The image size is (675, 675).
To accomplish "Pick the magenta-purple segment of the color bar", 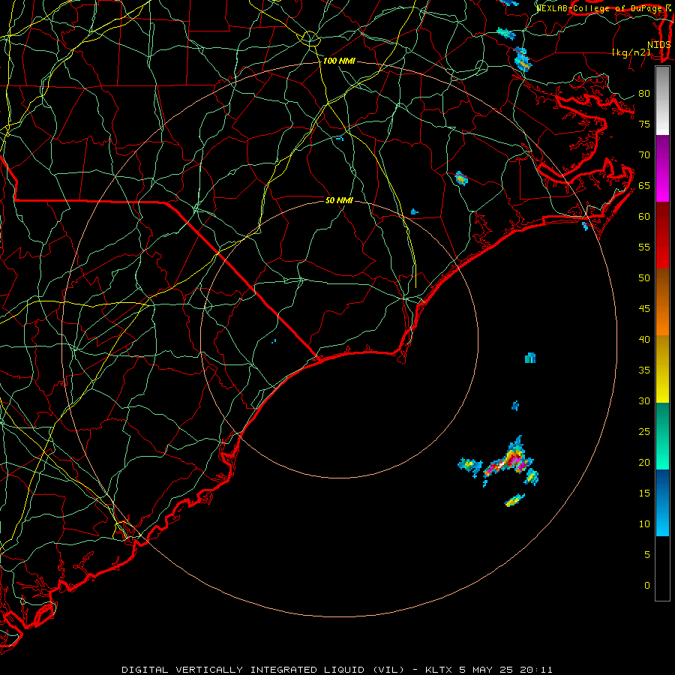I will pos(662,168).
